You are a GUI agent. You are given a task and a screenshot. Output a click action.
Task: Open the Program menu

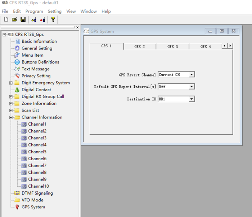click(x=34, y=11)
